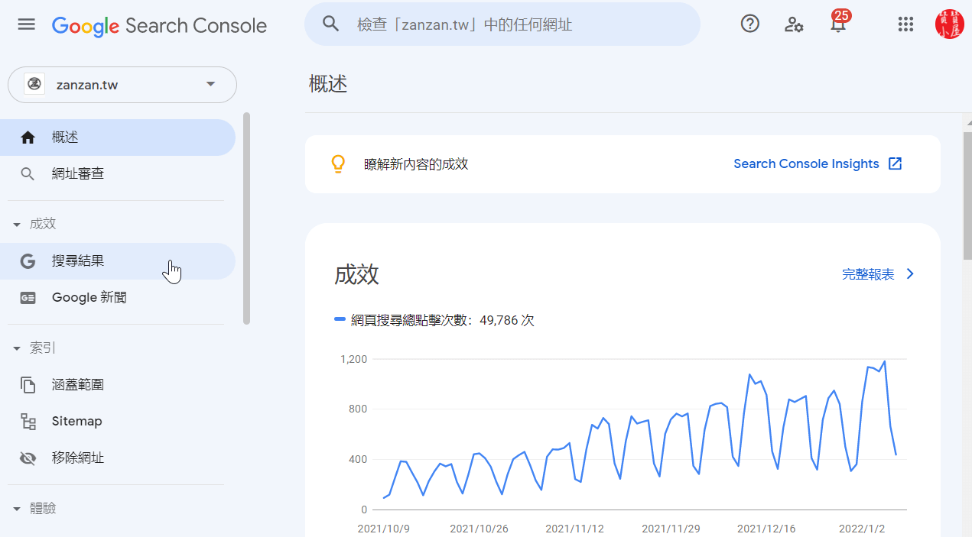Image resolution: width=972 pixels, height=537 pixels.
Task: Collapse the 索引 sidebar section
Action: tap(17, 348)
